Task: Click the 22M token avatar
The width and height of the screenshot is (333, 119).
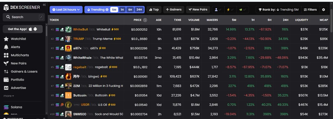Action: tap(68, 86)
